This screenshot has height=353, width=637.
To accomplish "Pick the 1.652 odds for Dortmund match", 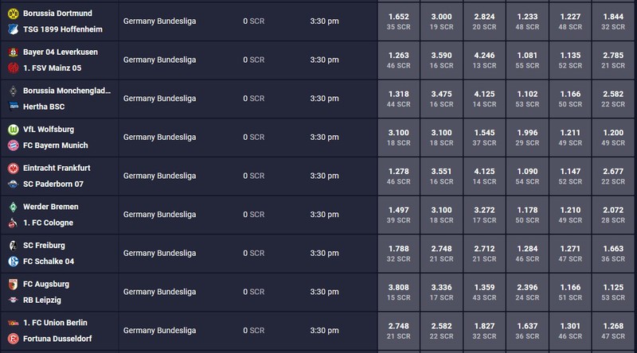I will [399, 21].
